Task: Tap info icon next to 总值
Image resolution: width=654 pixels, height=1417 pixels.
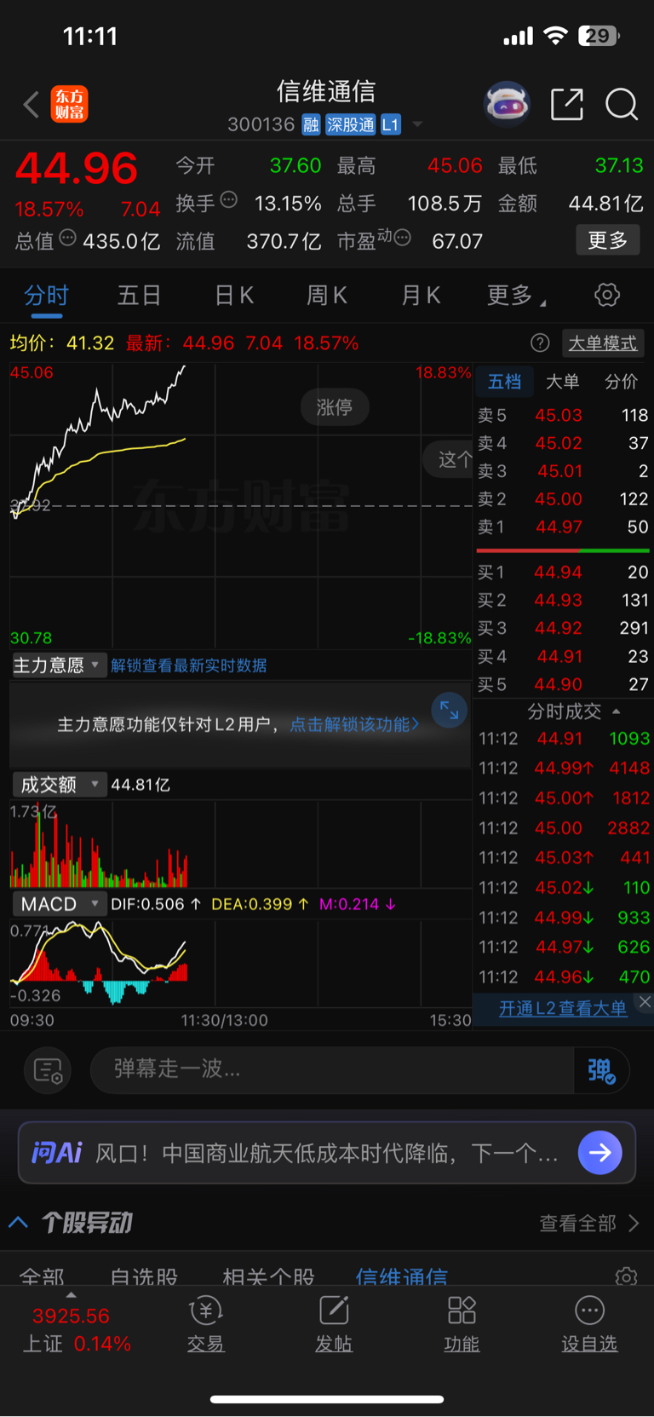Action: point(68,238)
